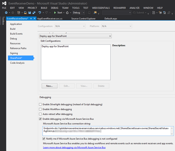
Task: Uncheck Enable debugging via Microsoft Azure Service Bus
Action: pos(41,119)
